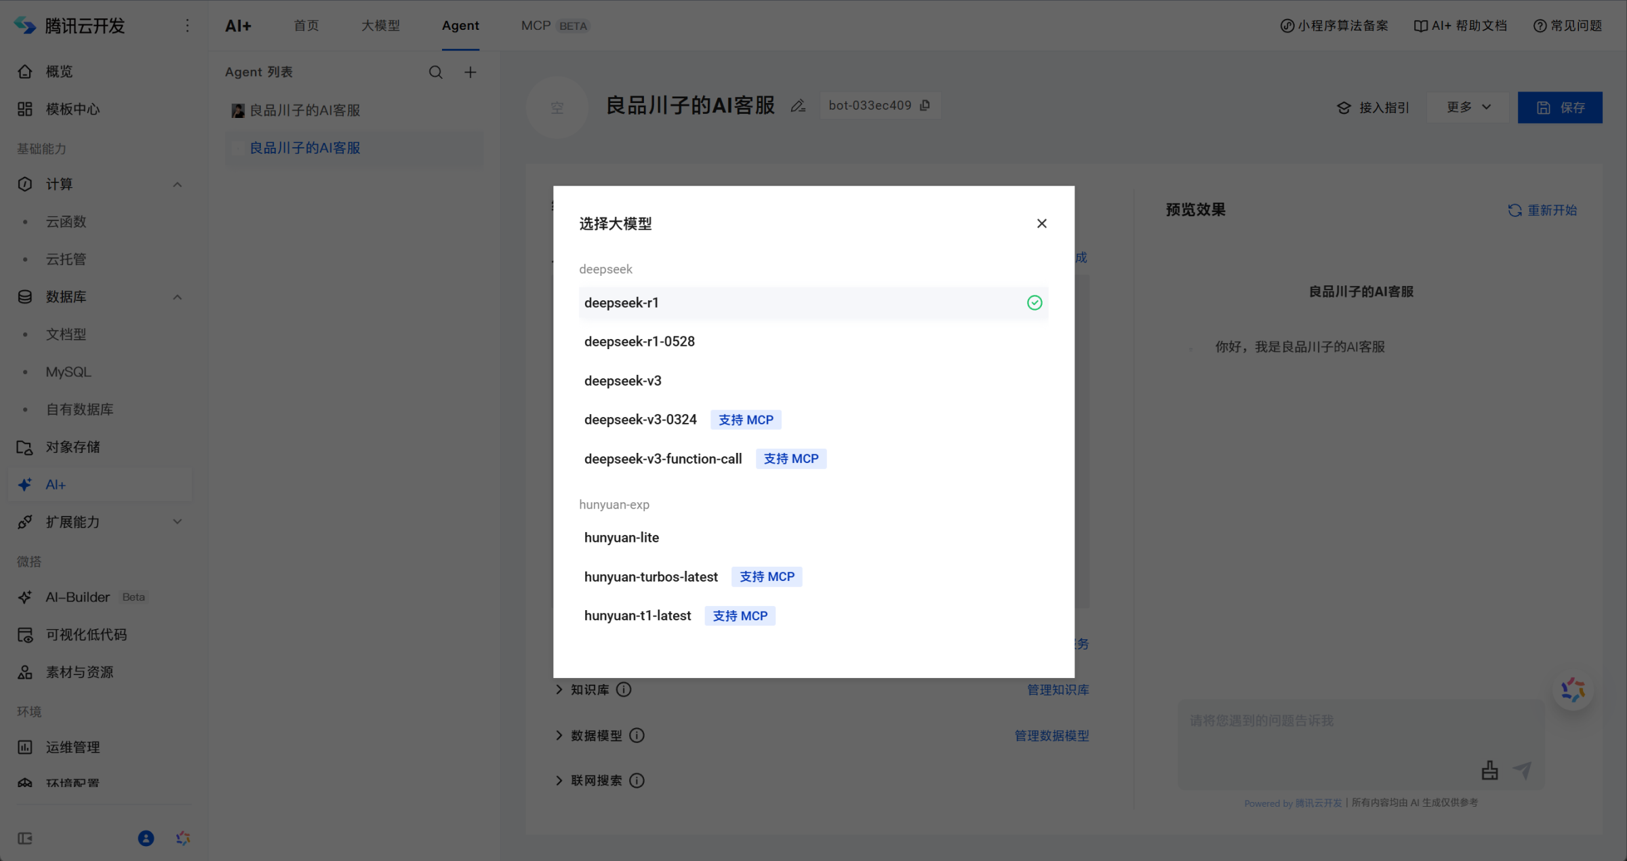Switch to the 大模型 tab
This screenshot has height=861, width=1627.
coord(380,26)
